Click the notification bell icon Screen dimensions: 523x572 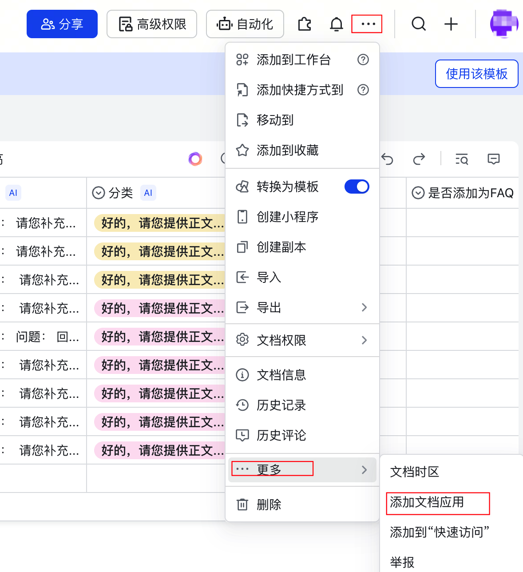[x=337, y=24]
